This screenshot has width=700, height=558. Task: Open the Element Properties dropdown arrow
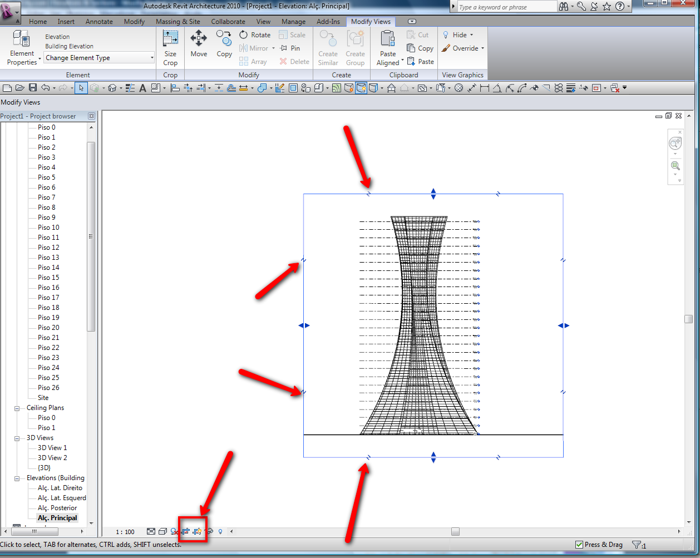40,58
